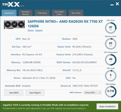The height and width of the screenshot is (112, 121).
Task: Click the graphics card thumbnail image
Action: tap(14, 25)
